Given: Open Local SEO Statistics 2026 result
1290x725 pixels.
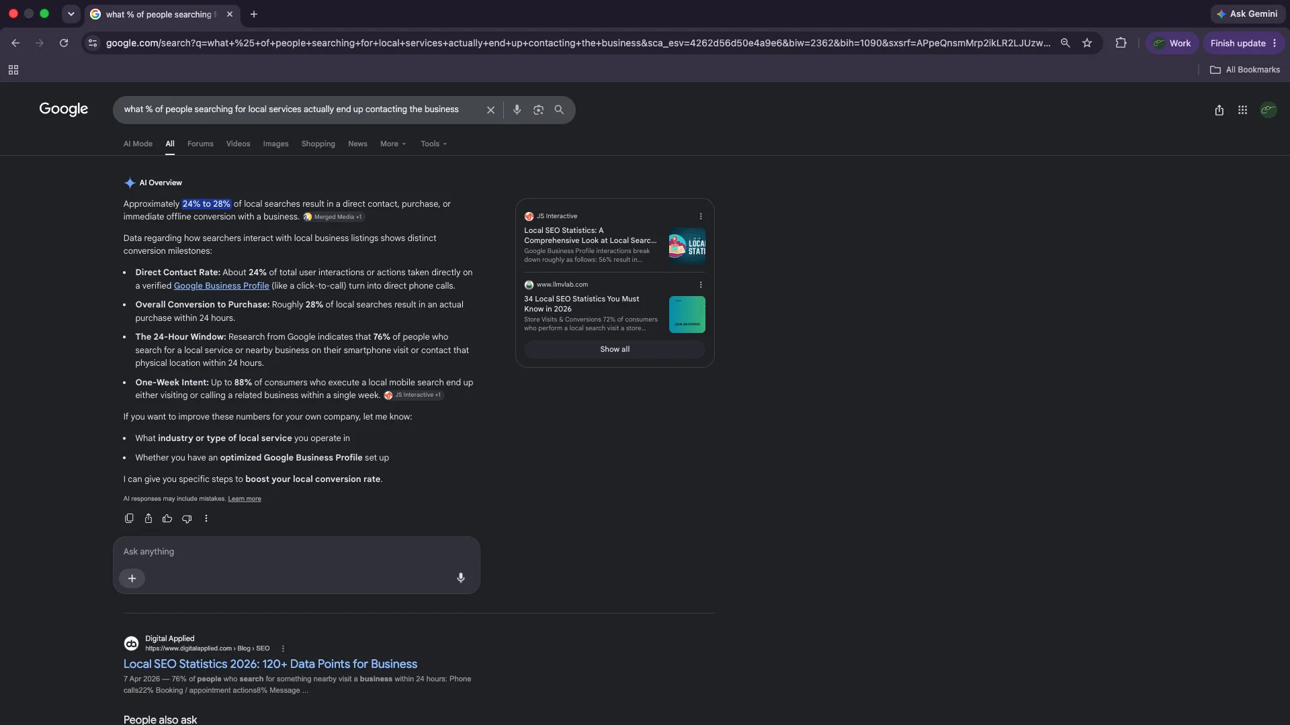Looking at the screenshot, I should [270, 664].
